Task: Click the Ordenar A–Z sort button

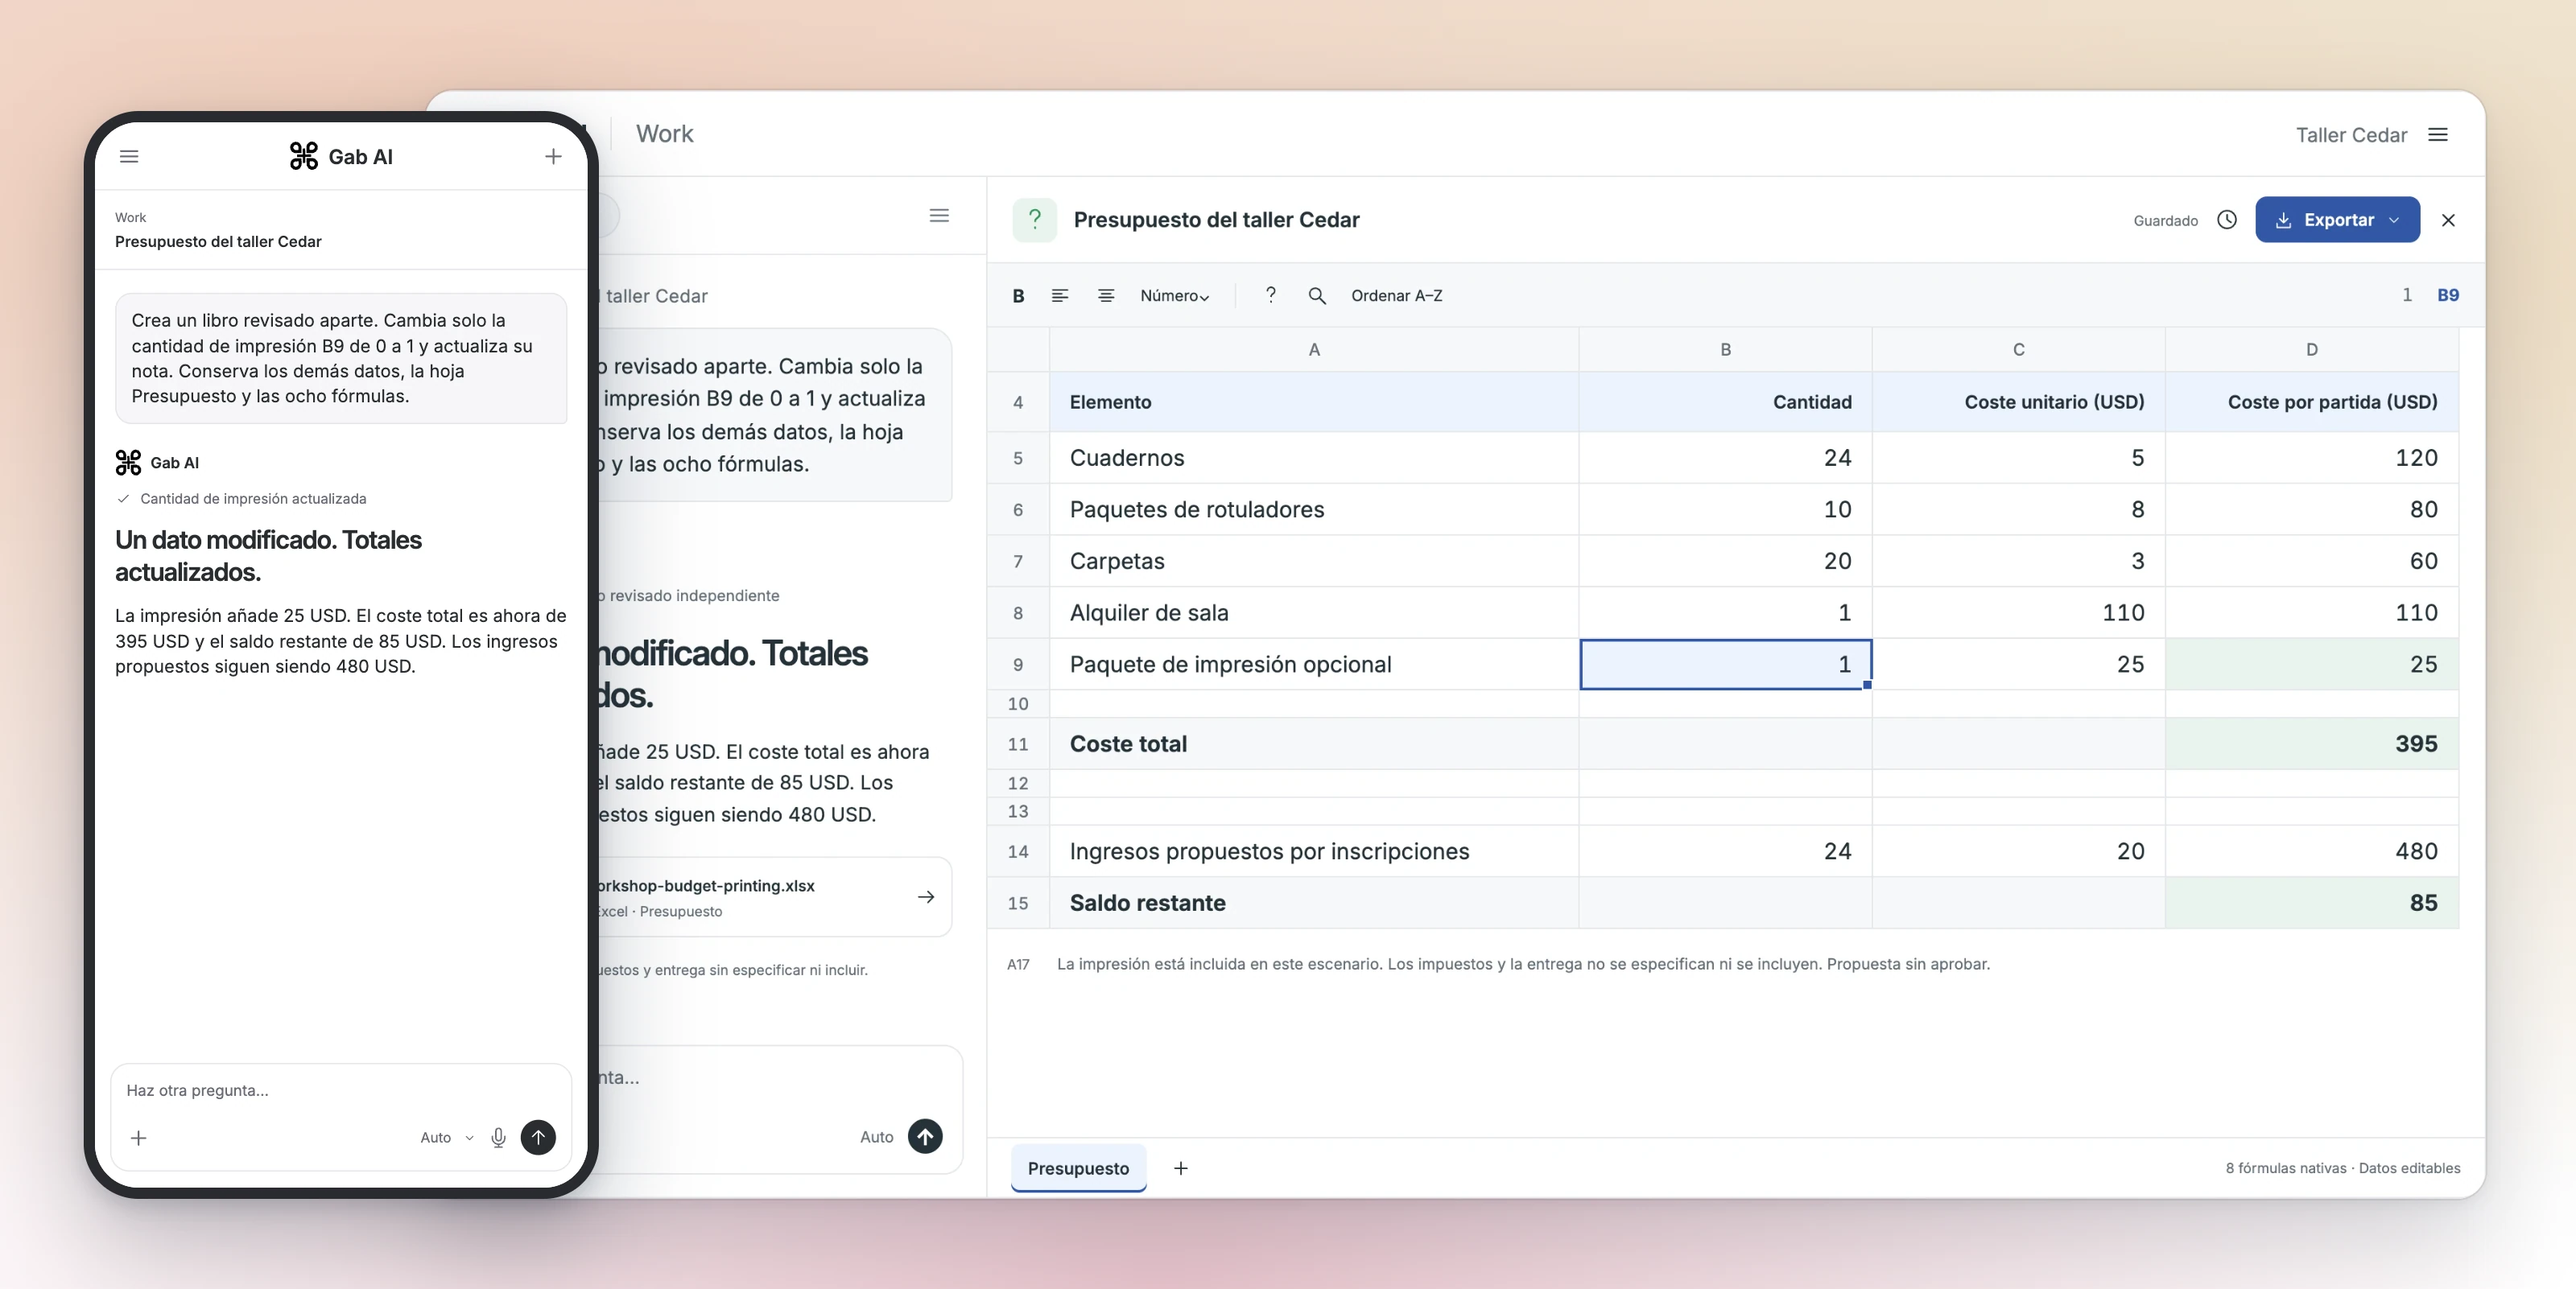Action: tap(1396, 296)
